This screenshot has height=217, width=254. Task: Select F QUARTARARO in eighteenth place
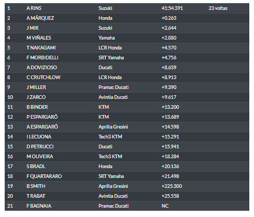coord(44,176)
